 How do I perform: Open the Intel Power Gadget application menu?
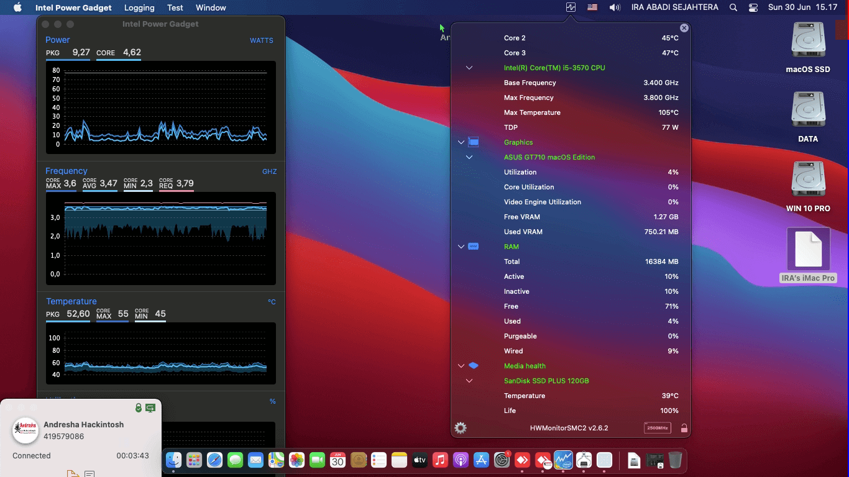pyautogui.click(x=73, y=7)
